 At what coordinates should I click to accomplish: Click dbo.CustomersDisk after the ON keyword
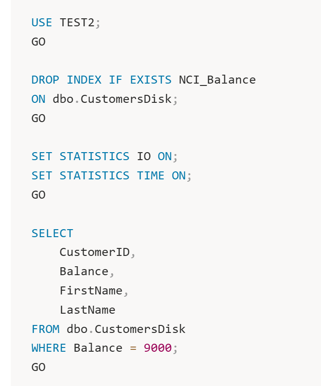pyautogui.click(x=112, y=99)
